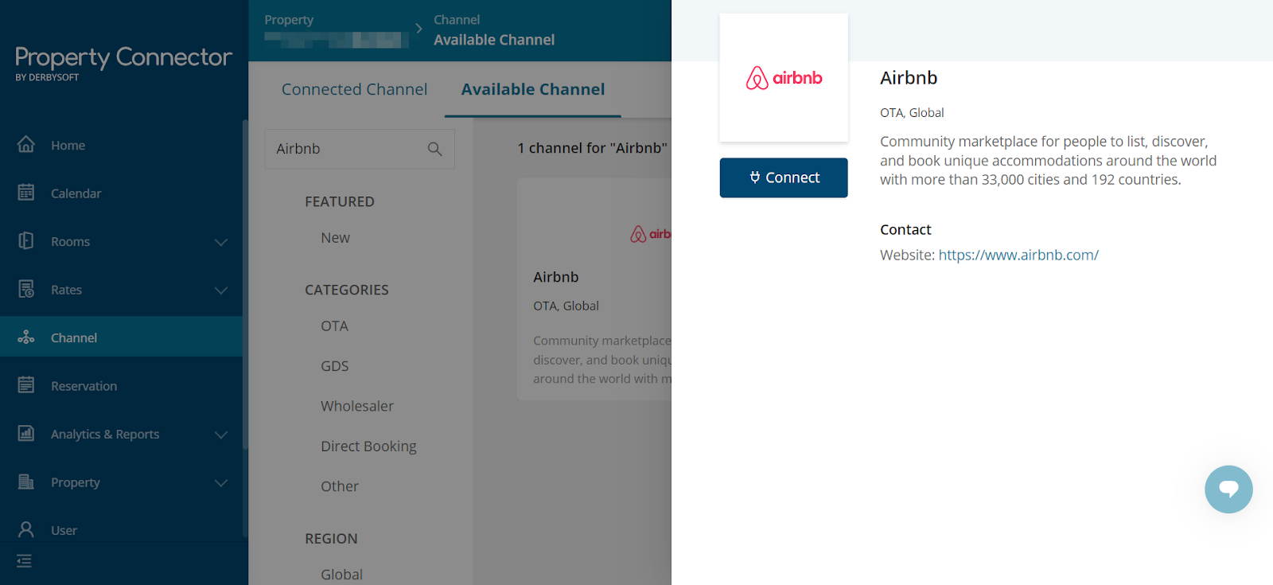This screenshot has width=1273, height=585.
Task: Click the Analytics & Reports chart icon
Action: point(26,433)
